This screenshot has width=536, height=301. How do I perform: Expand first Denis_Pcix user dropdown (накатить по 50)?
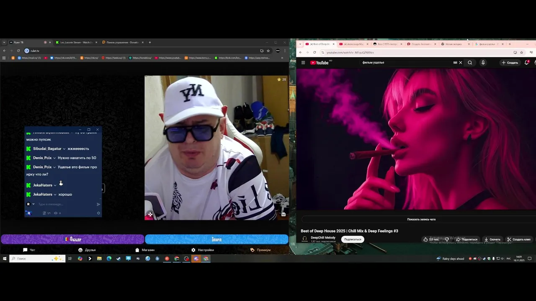pos(54,158)
